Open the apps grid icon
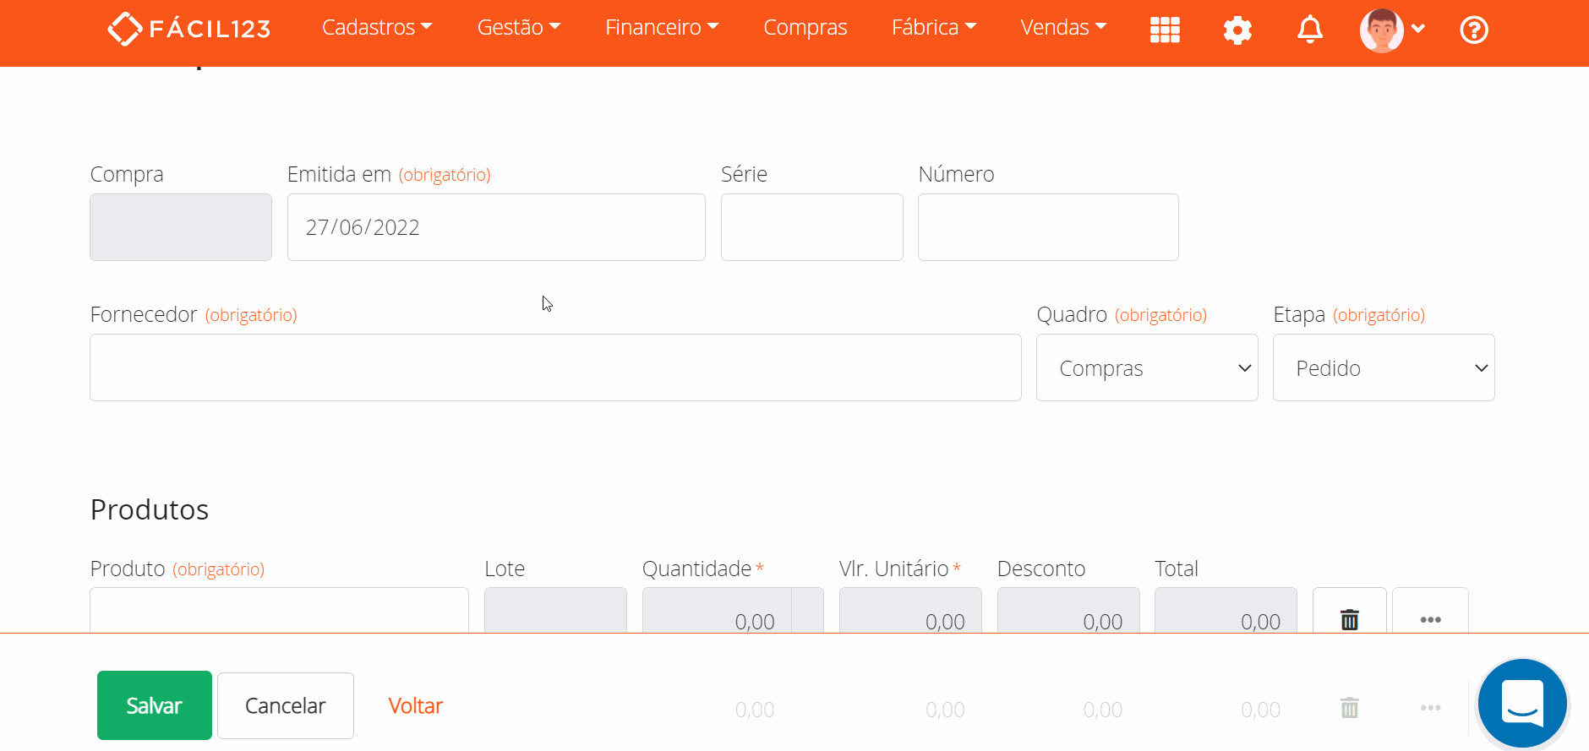Viewport: 1589px width, 751px height. (1164, 30)
